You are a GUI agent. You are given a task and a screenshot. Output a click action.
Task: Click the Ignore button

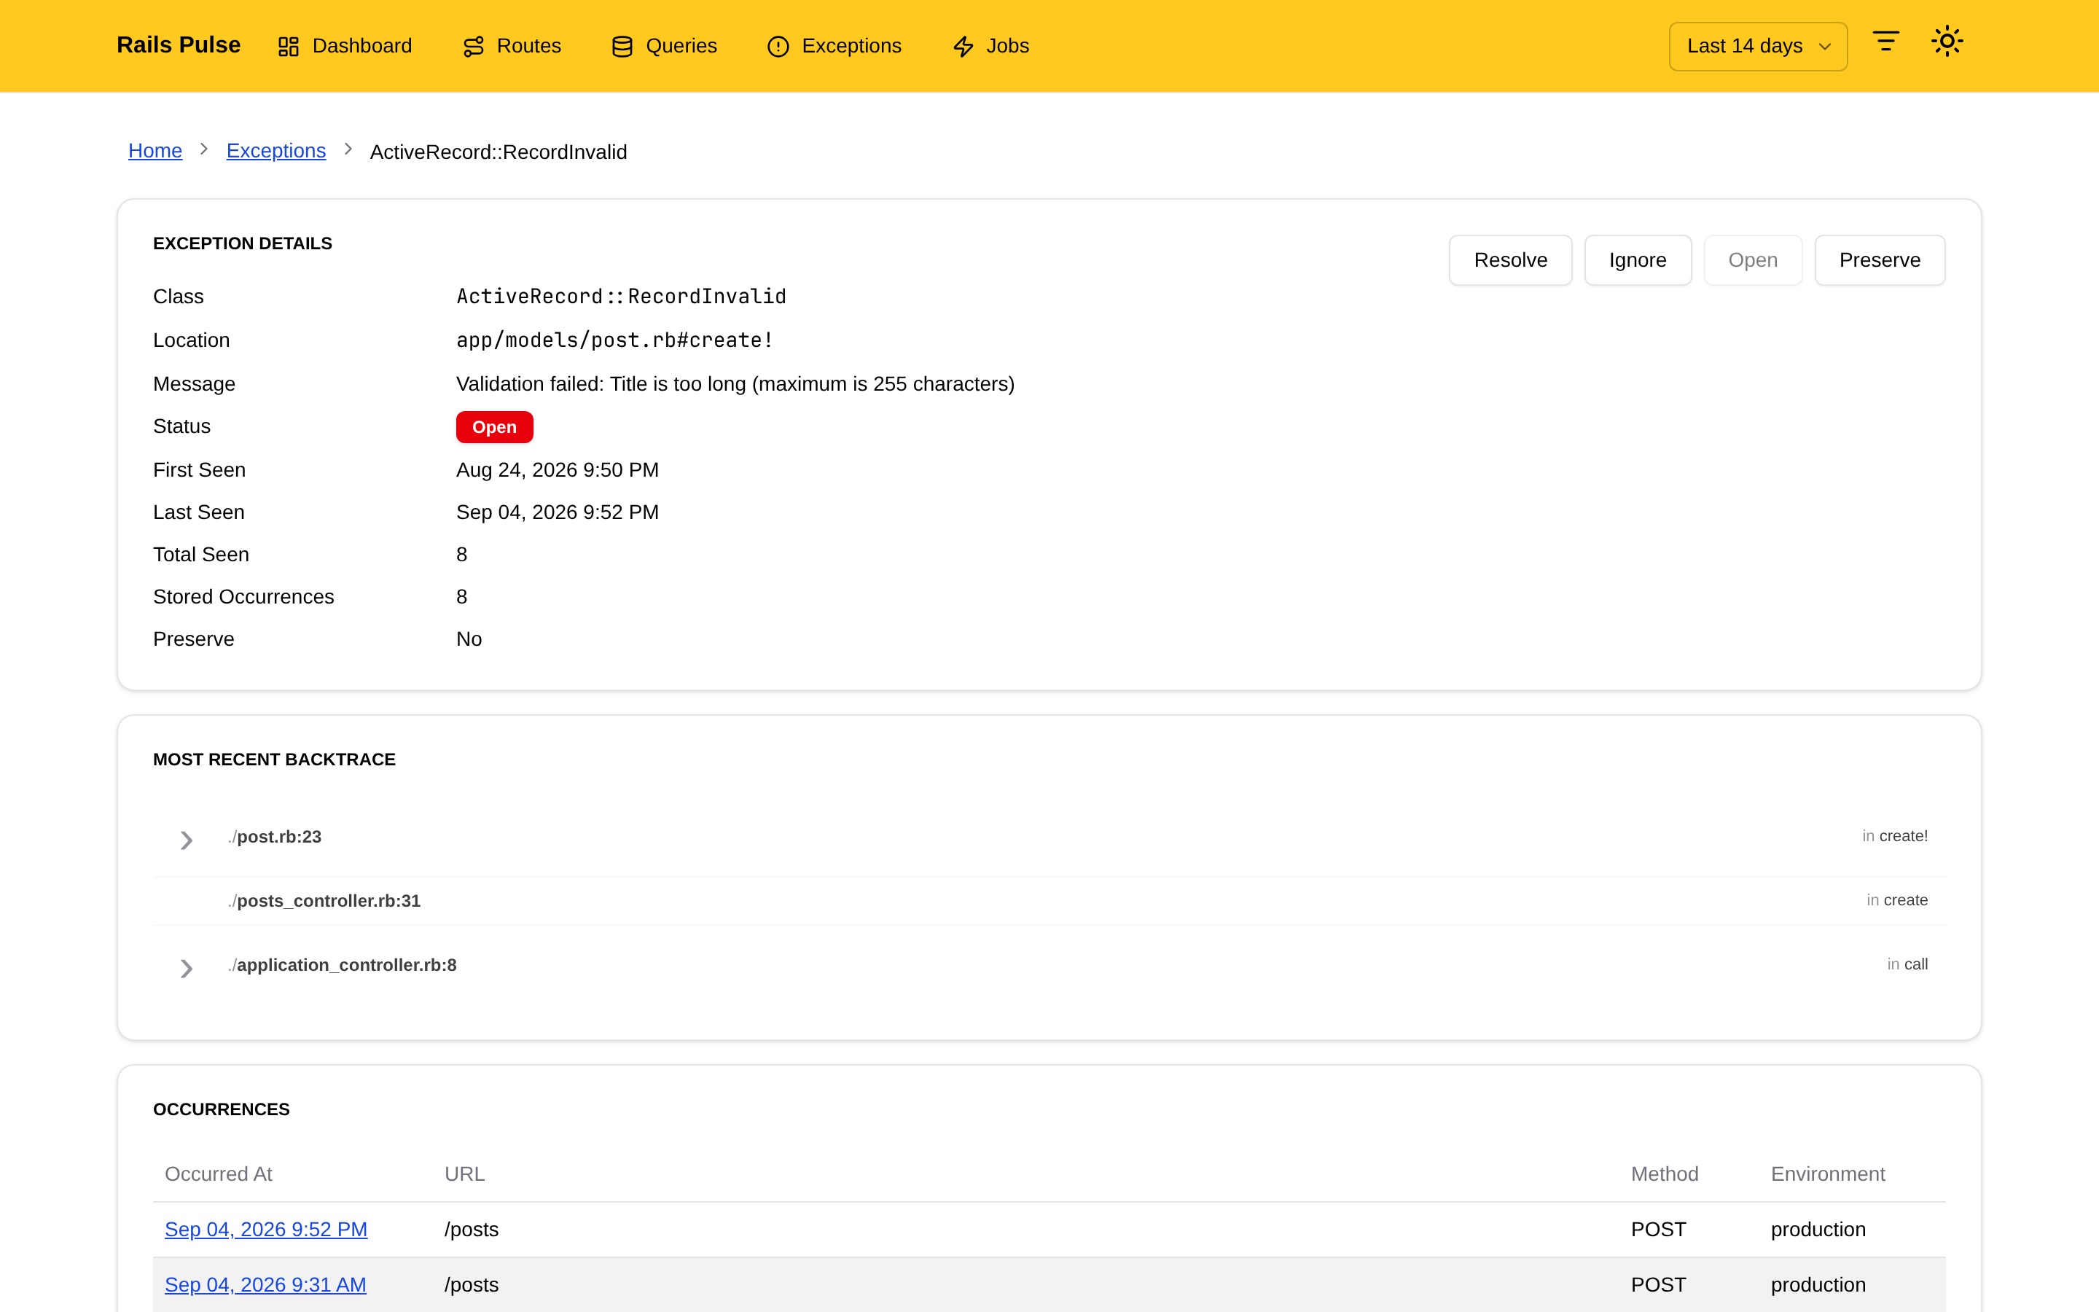pos(1638,260)
